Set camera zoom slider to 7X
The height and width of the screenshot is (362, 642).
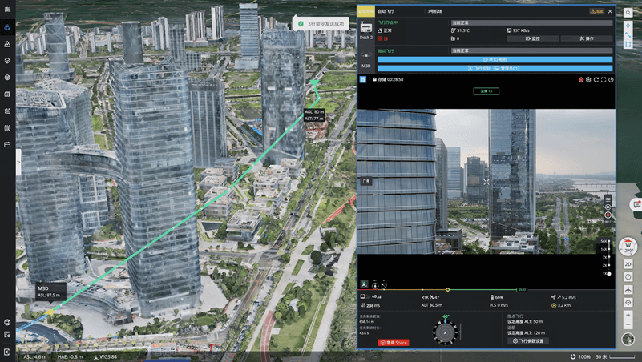click(x=608, y=257)
